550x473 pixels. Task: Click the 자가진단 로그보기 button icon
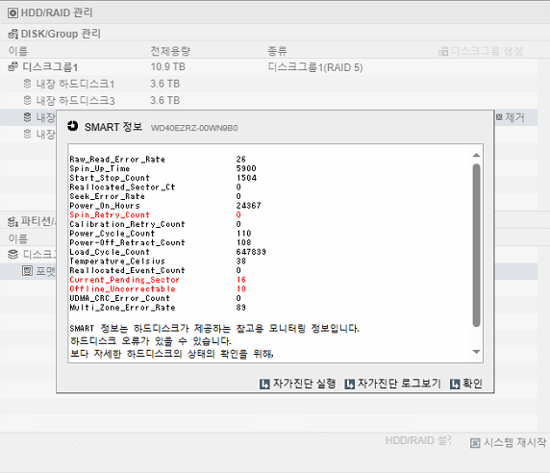click(x=349, y=385)
